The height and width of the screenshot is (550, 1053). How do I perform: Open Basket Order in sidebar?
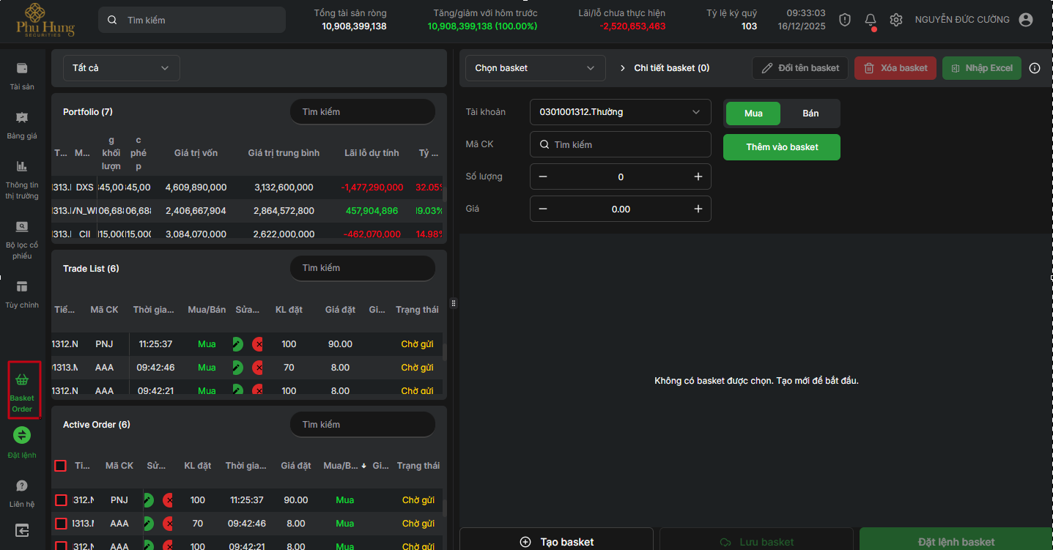[x=23, y=390]
